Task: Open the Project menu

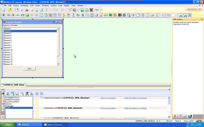Action: (x=16, y=6)
